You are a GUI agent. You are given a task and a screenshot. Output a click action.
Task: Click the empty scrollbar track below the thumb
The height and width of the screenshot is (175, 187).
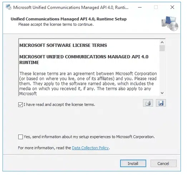click(x=162, y=71)
